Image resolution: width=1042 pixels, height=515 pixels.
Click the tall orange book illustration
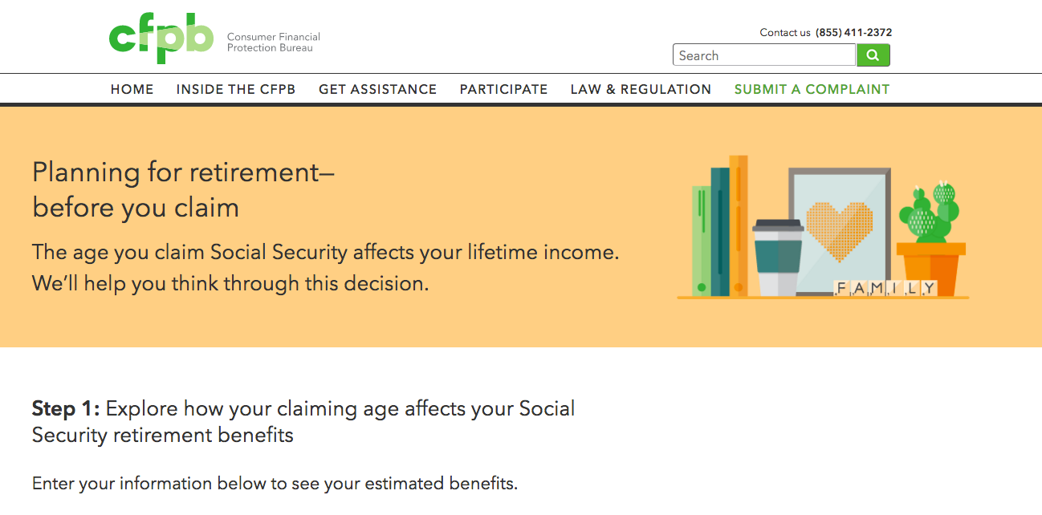pyautogui.click(x=739, y=225)
